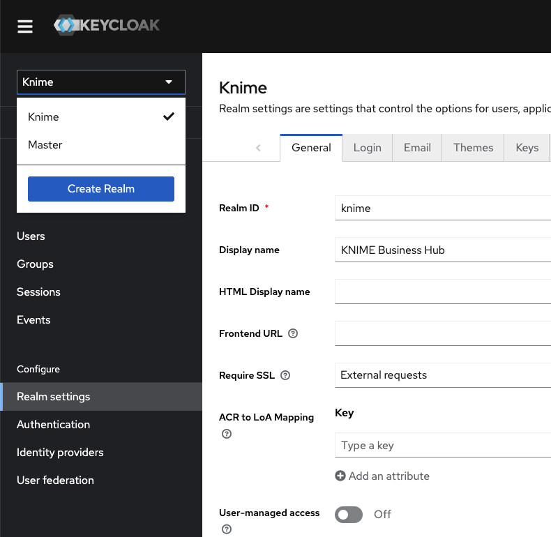Click the Frontend URL help icon
Screen dimensions: 551x537
(x=293, y=333)
